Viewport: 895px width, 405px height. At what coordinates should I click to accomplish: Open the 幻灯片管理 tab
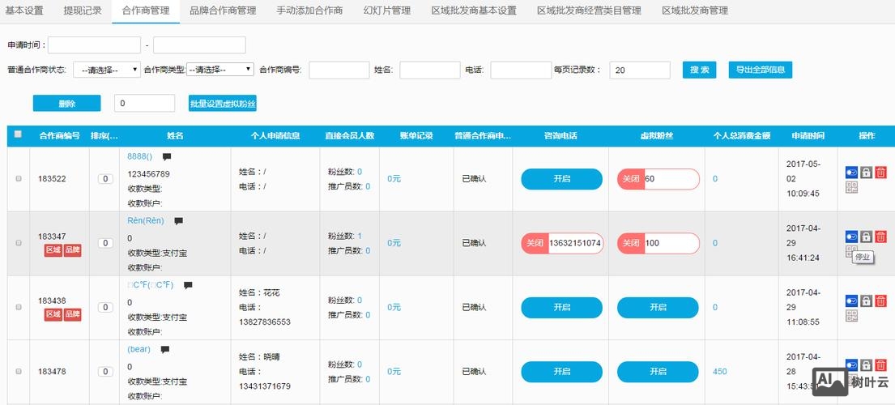(387, 11)
